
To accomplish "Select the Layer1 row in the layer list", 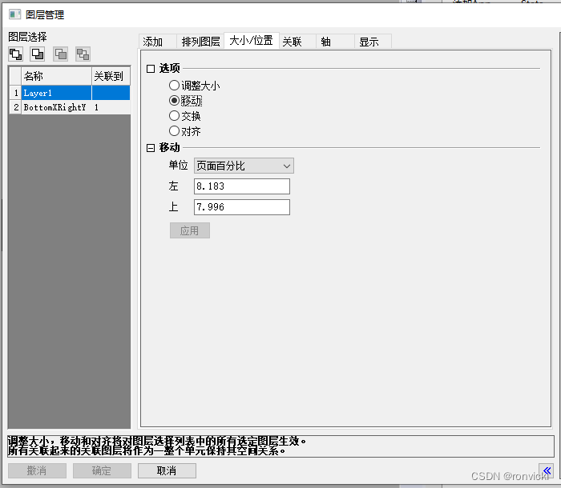I will [x=70, y=93].
